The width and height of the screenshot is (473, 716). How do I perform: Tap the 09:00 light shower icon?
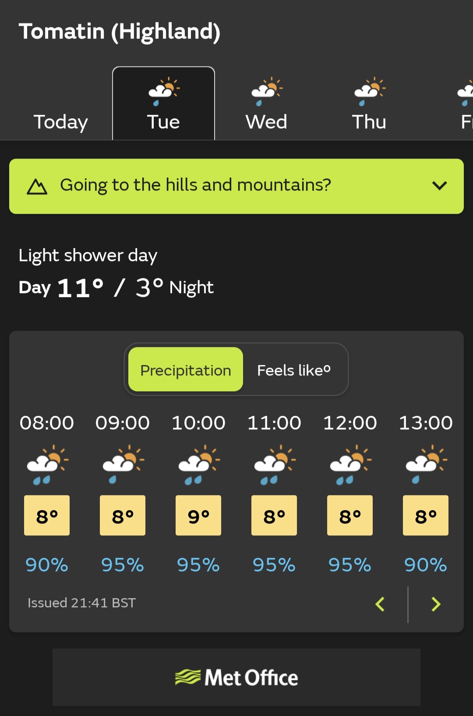123,464
